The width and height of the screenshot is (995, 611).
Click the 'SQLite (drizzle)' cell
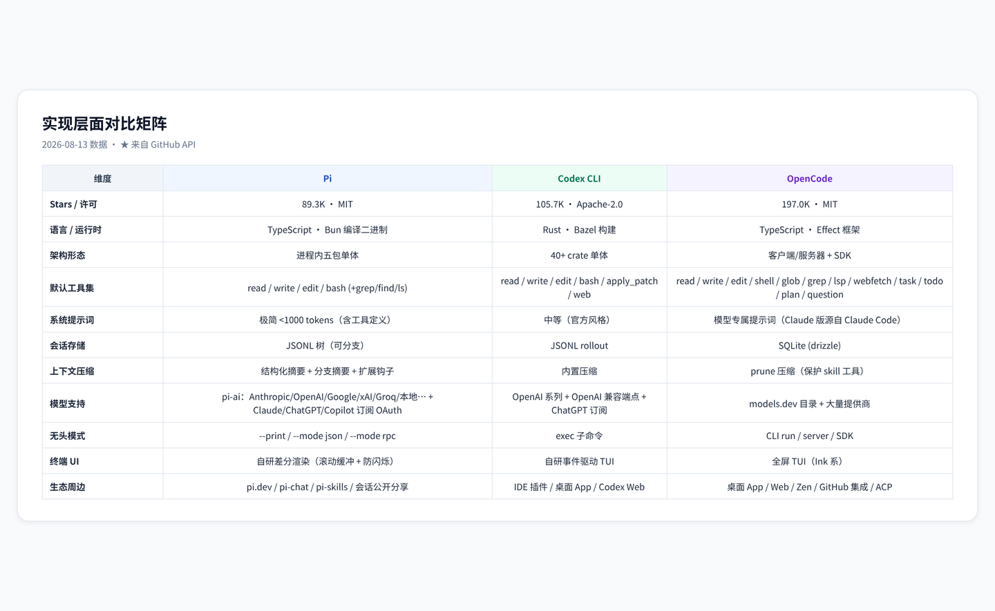click(x=810, y=346)
